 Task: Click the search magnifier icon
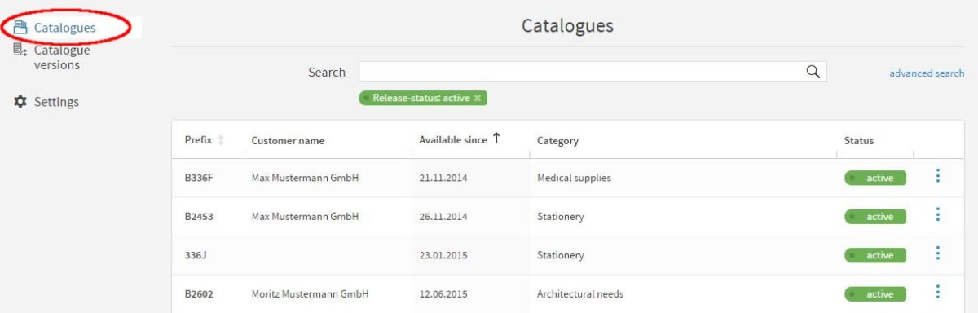point(813,72)
